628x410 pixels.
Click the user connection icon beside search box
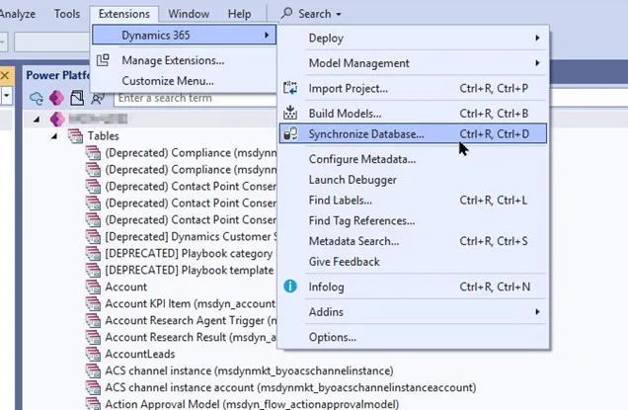98,98
